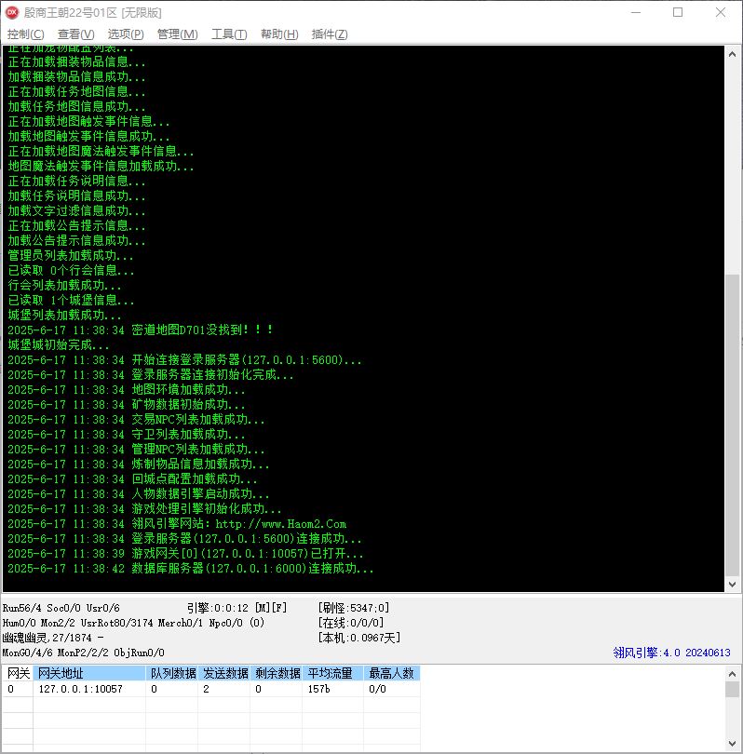This screenshot has width=743, height=754.
Task: Click the [本机:0.0967天] status text
Action: tap(358, 638)
